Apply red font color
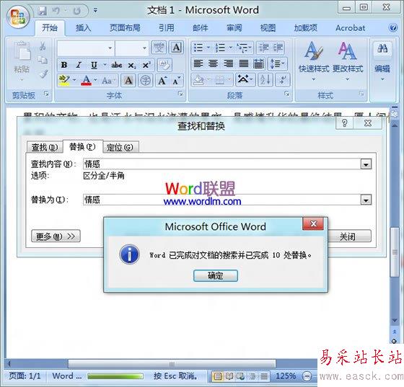The height and width of the screenshot is (387, 404). click(x=87, y=81)
